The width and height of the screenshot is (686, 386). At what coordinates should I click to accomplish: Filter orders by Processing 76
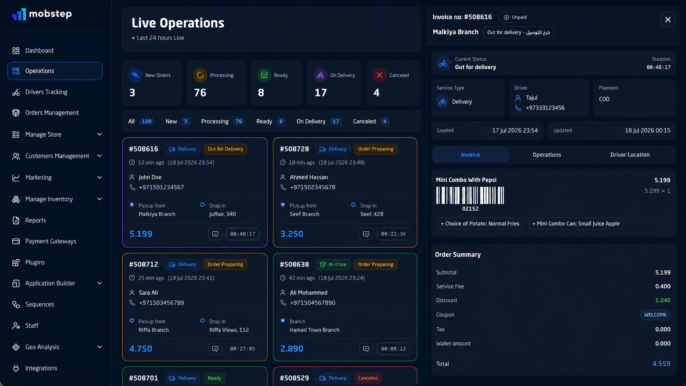[223, 121]
